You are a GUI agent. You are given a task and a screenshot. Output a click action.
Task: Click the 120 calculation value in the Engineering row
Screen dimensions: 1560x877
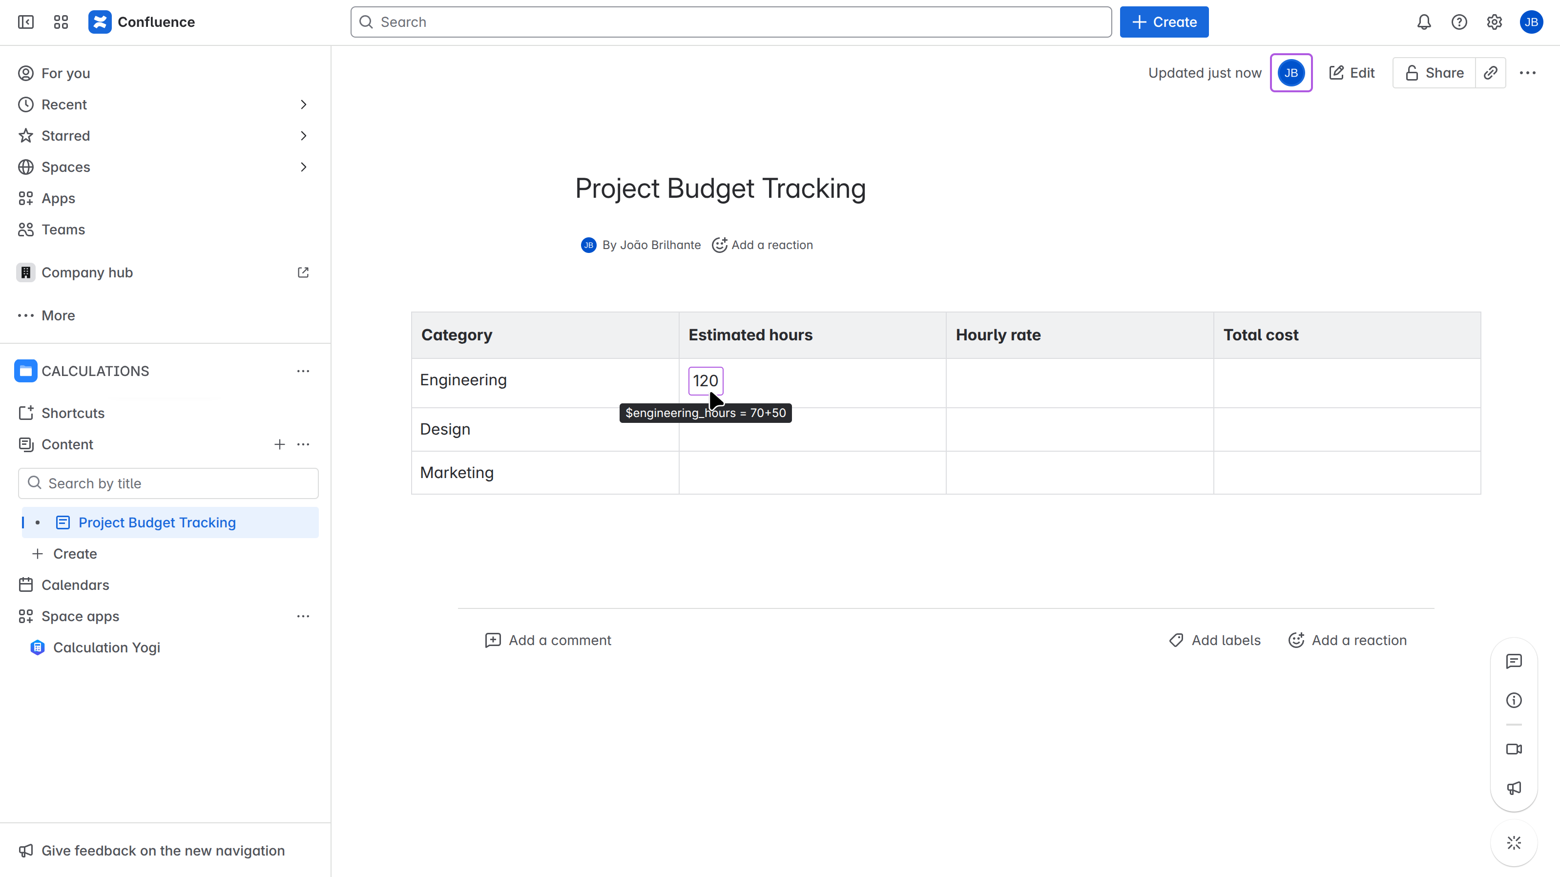(x=706, y=381)
